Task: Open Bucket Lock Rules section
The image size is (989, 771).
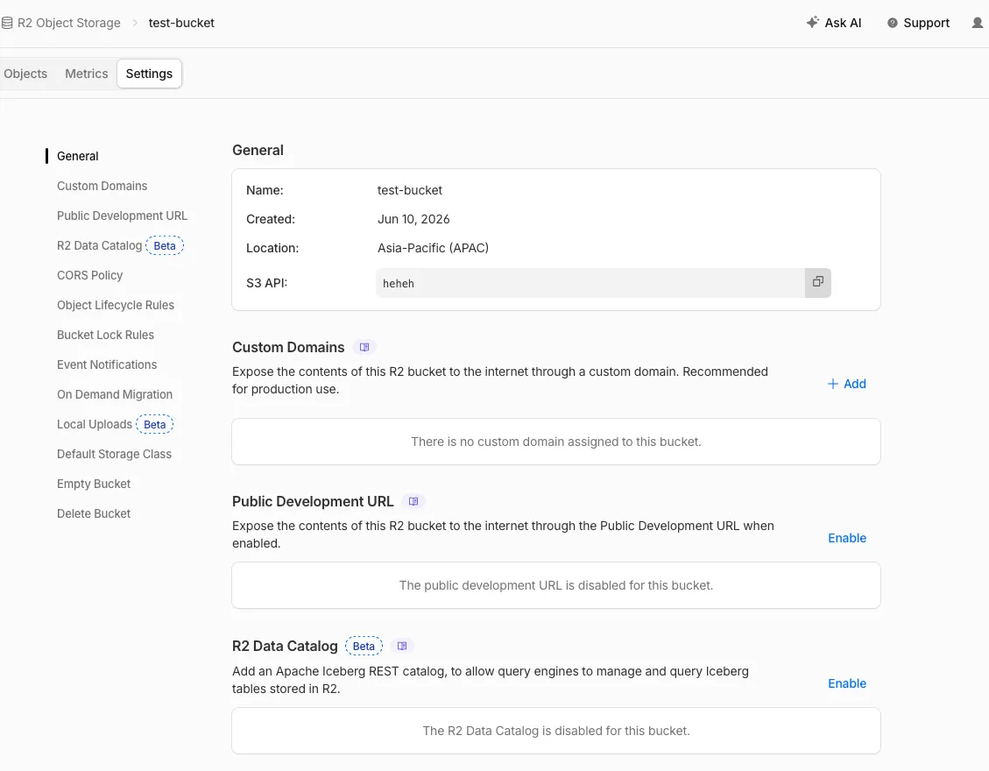Action: (105, 335)
